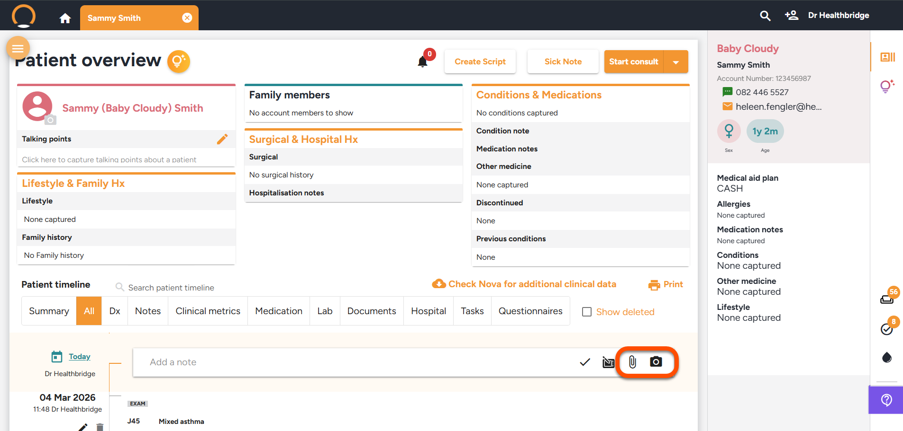Screen dimensions: 903x431
Task: Open the purple help question icon
Action: tap(886, 400)
